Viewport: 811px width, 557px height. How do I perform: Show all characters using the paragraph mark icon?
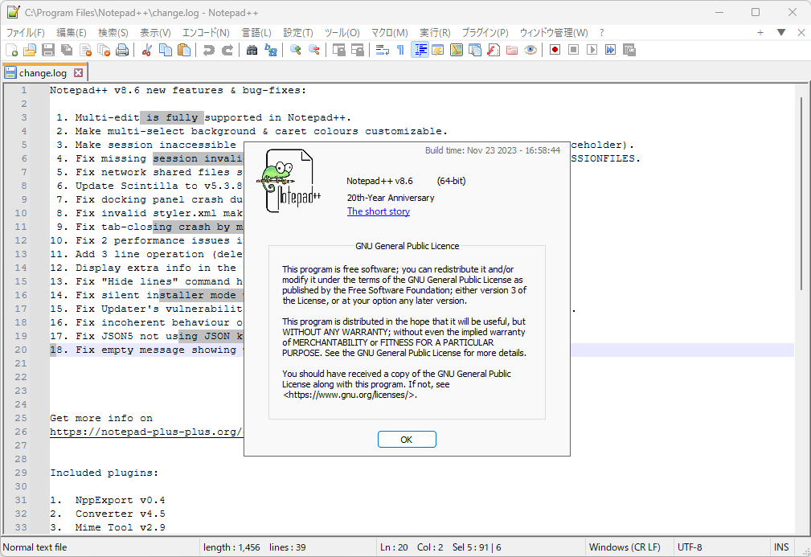pos(400,50)
